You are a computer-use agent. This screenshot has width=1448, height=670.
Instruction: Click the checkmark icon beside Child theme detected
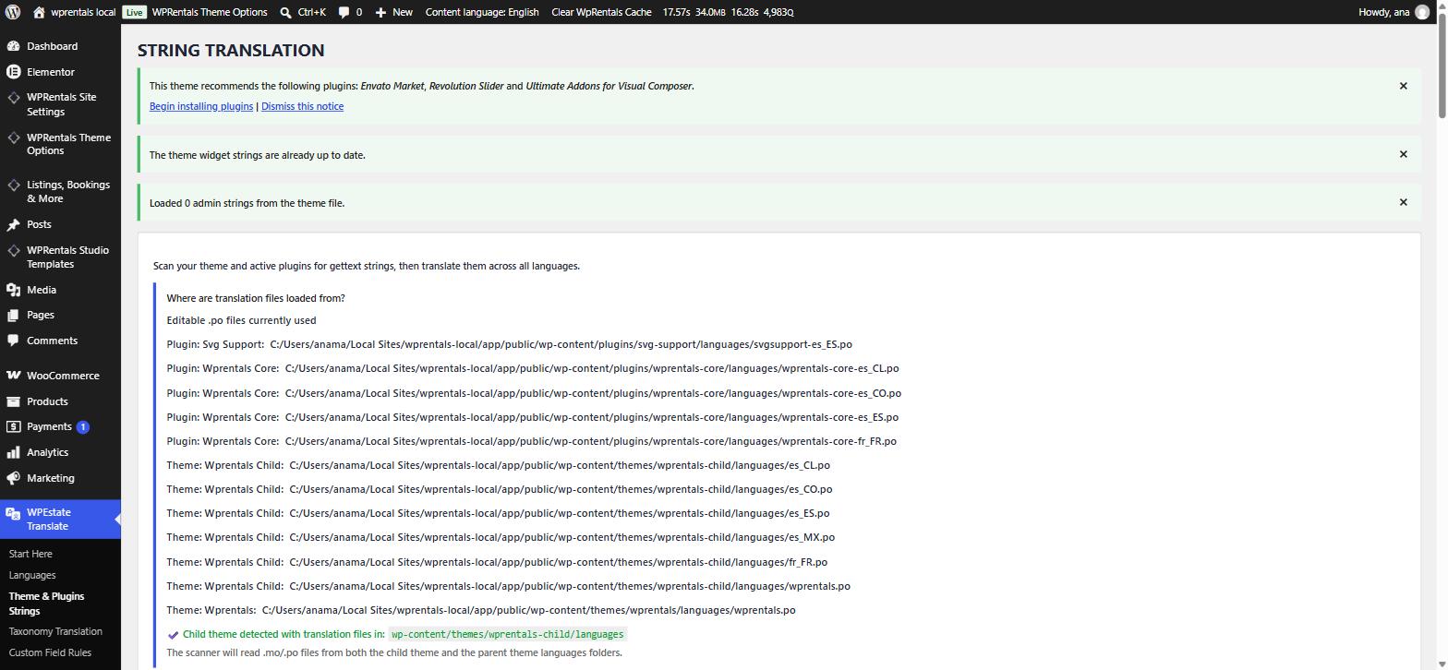pos(173,635)
